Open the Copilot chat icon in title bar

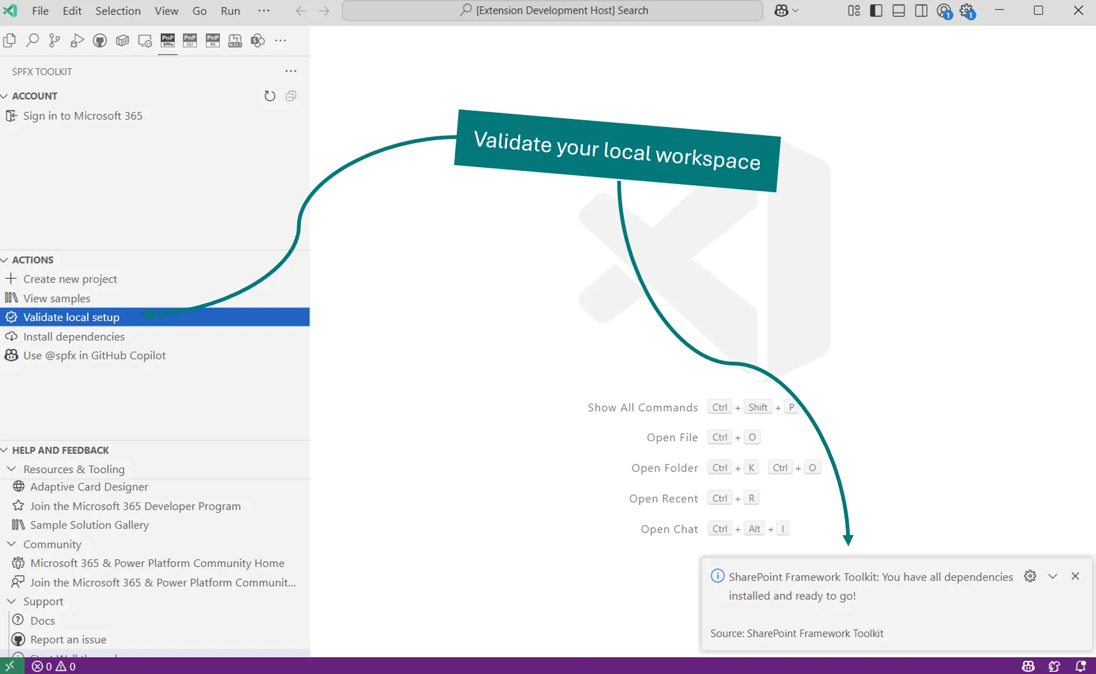(x=781, y=11)
